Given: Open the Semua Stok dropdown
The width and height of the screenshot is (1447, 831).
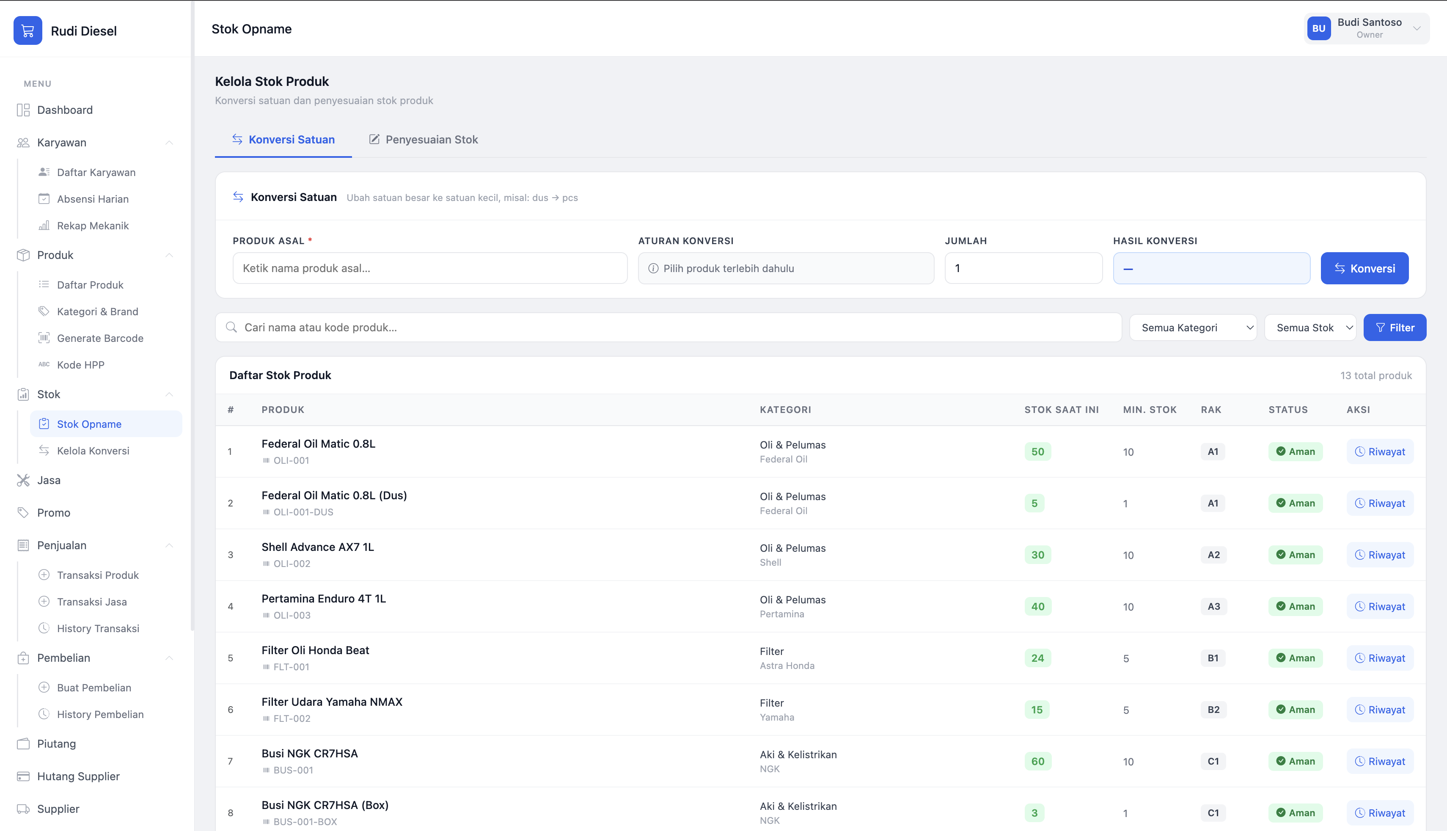Looking at the screenshot, I should [x=1310, y=327].
